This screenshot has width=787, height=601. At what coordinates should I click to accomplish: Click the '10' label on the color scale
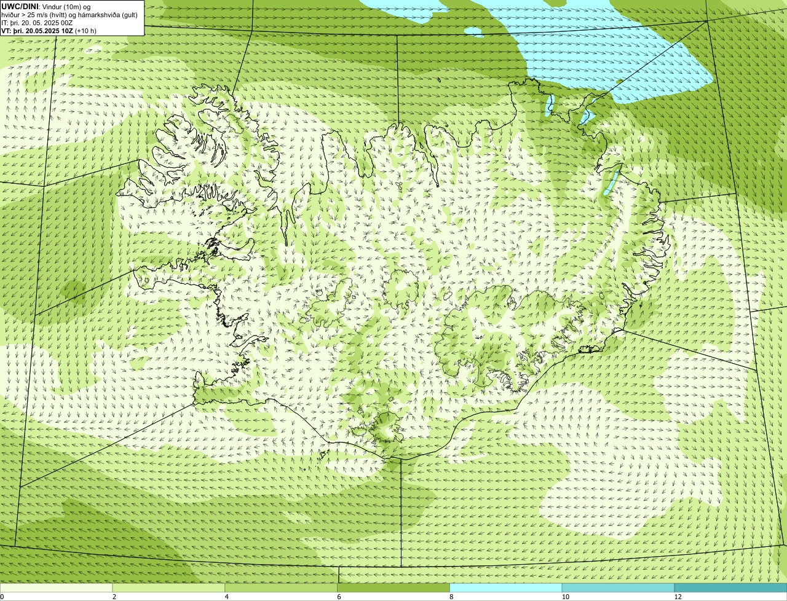pos(564,597)
